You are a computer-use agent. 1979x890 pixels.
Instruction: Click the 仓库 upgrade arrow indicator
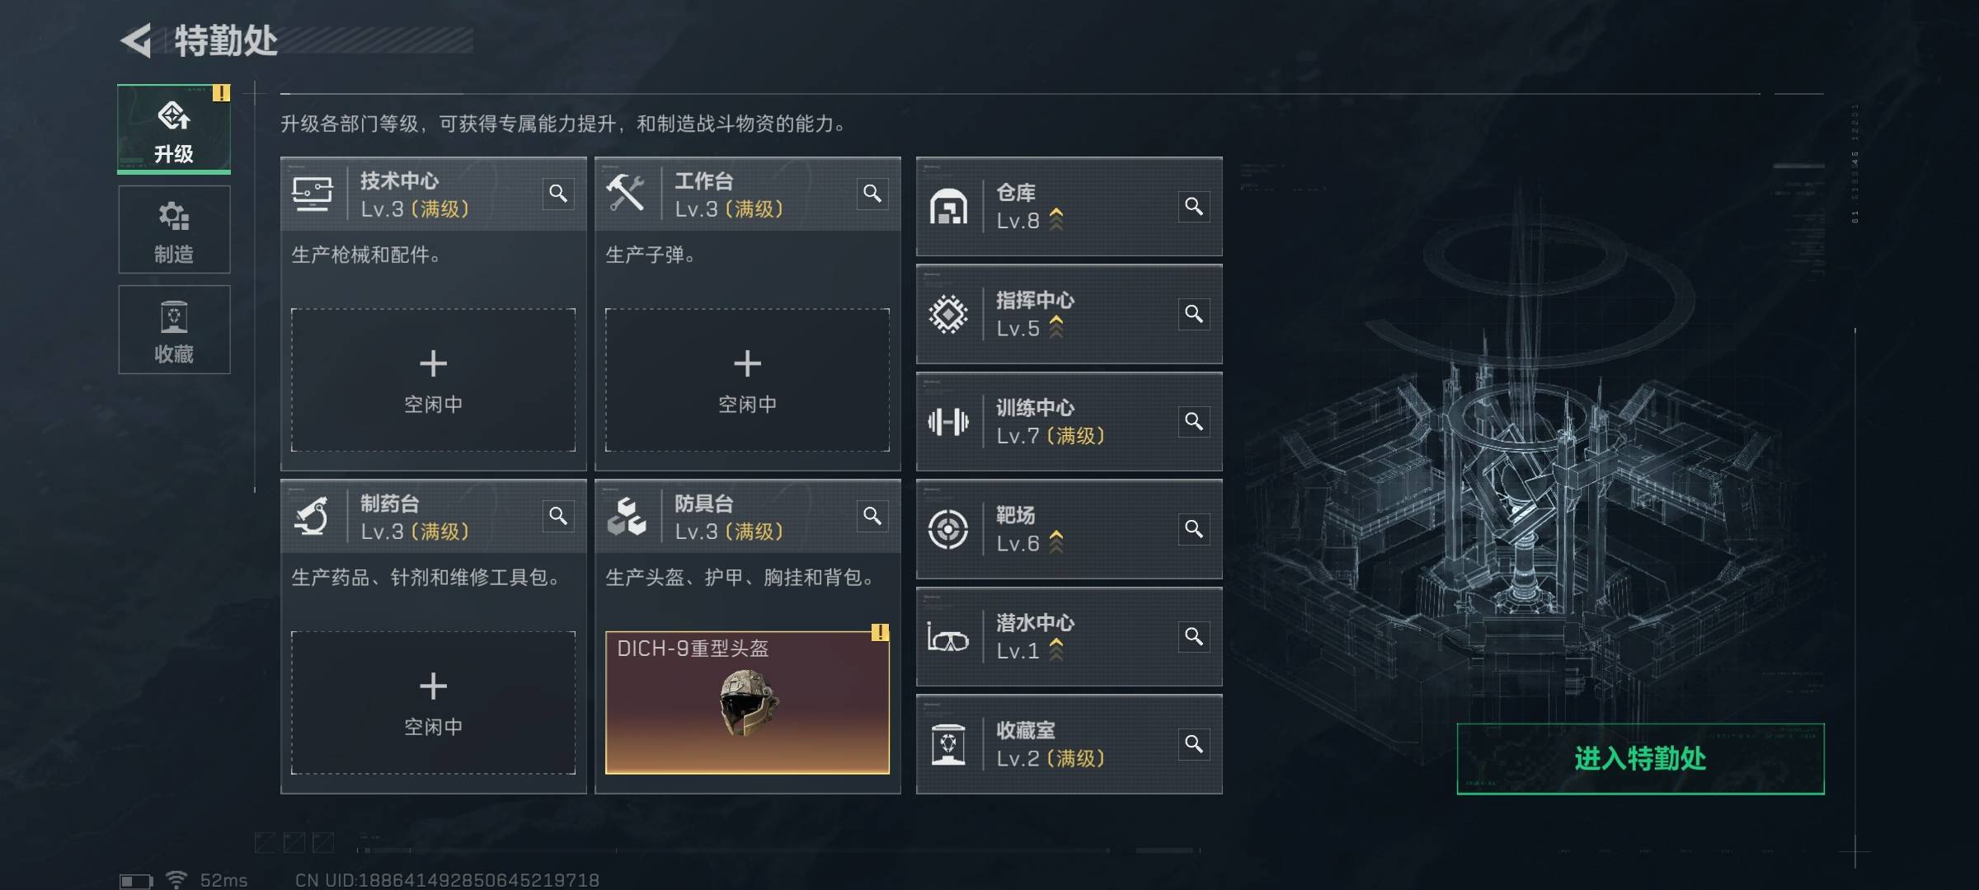point(1056,219)
